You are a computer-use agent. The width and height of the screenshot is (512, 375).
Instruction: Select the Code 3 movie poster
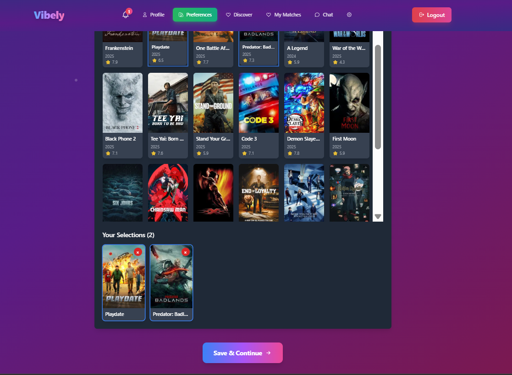click(x=259, y=103)
